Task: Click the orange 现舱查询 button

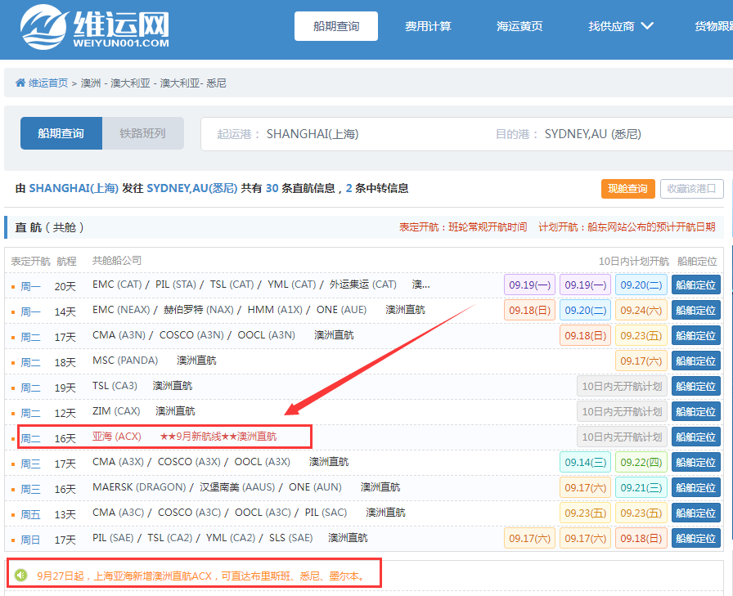Action: pos(628,189)
